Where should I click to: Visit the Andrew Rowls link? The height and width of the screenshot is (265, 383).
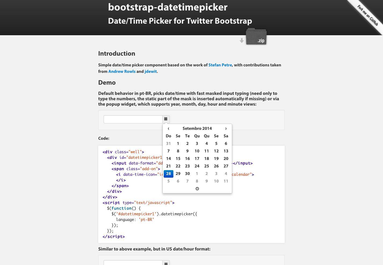(x=122, y=71)
